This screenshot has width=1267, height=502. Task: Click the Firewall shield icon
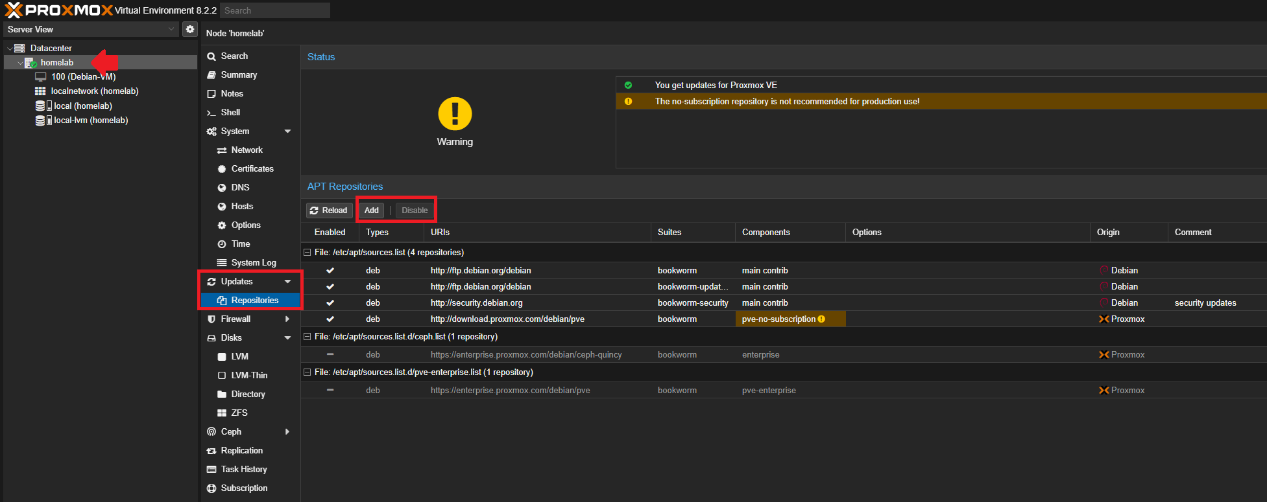click(211, 319)
